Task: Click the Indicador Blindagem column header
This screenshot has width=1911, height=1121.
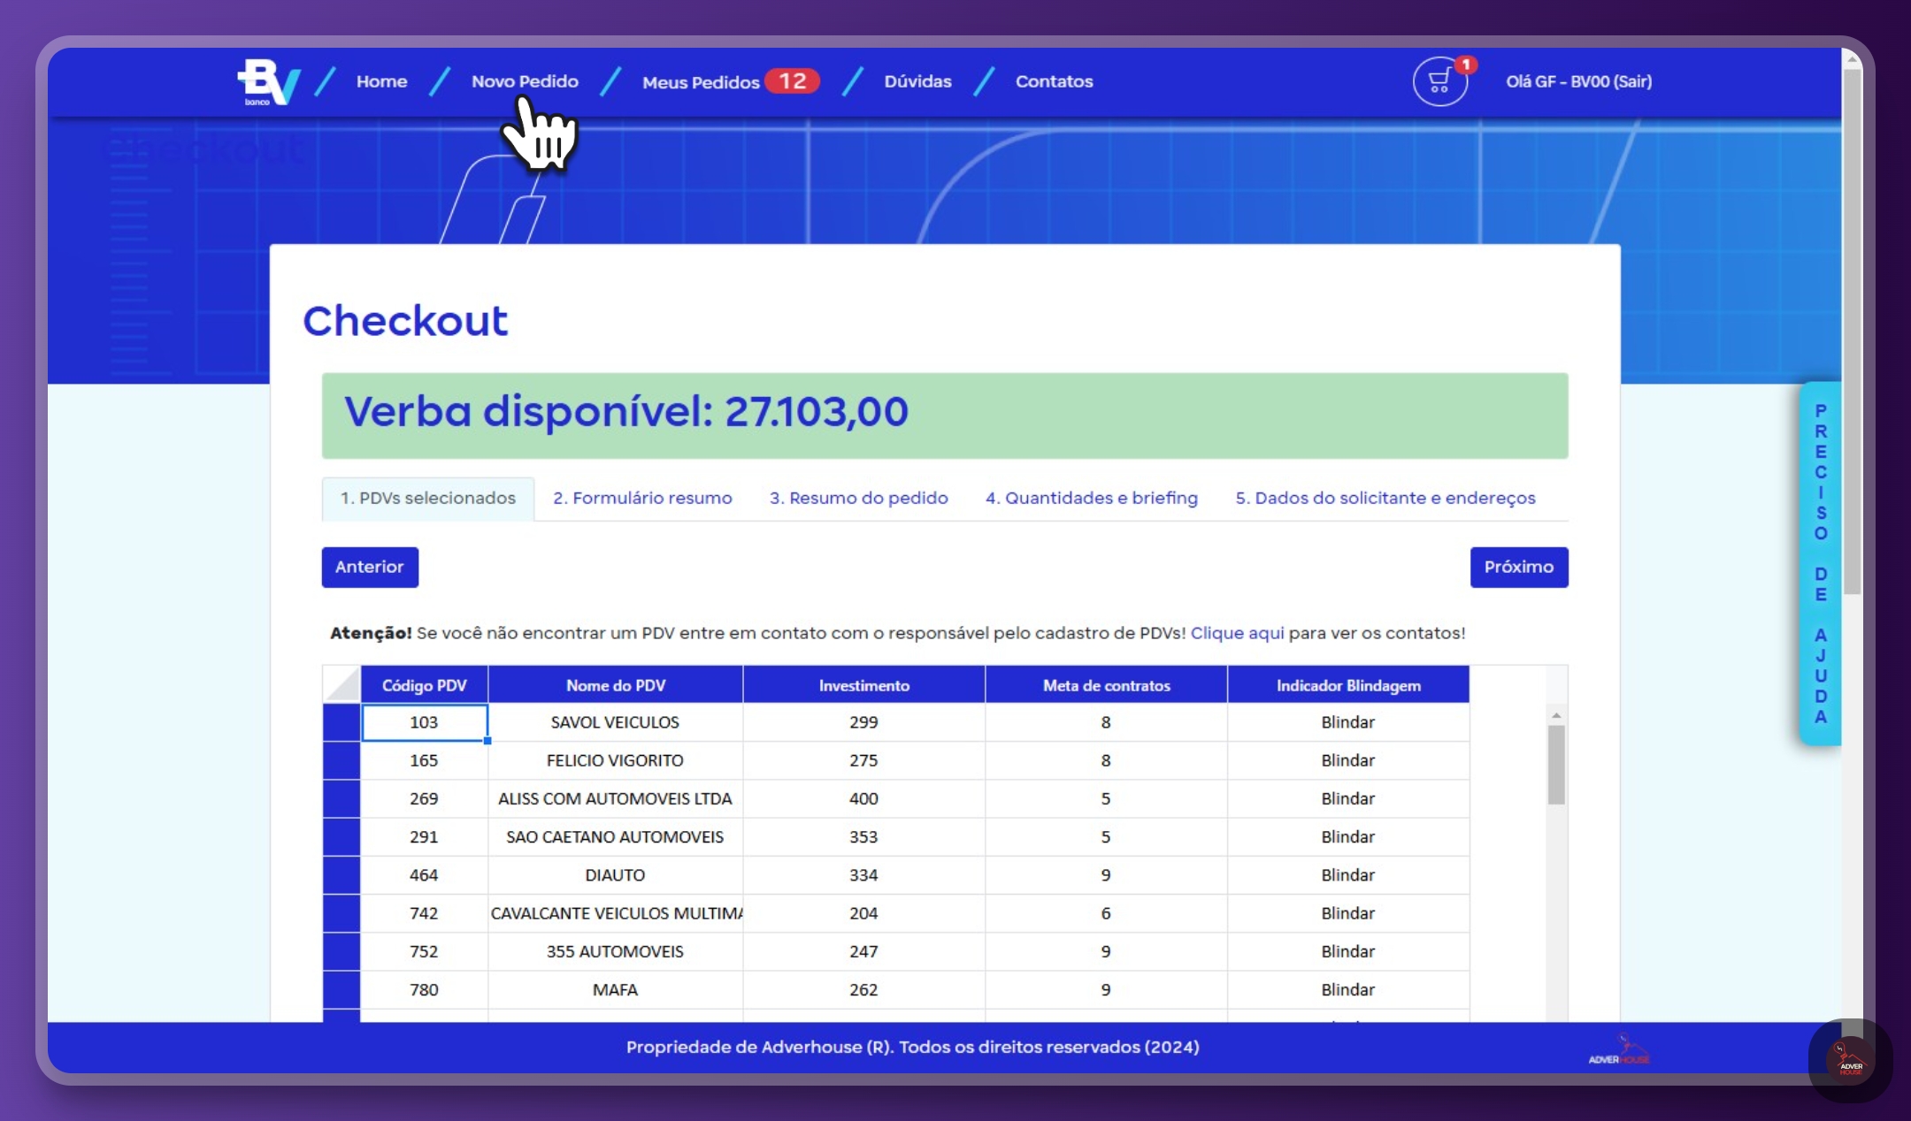Action: coord(1348,685)
